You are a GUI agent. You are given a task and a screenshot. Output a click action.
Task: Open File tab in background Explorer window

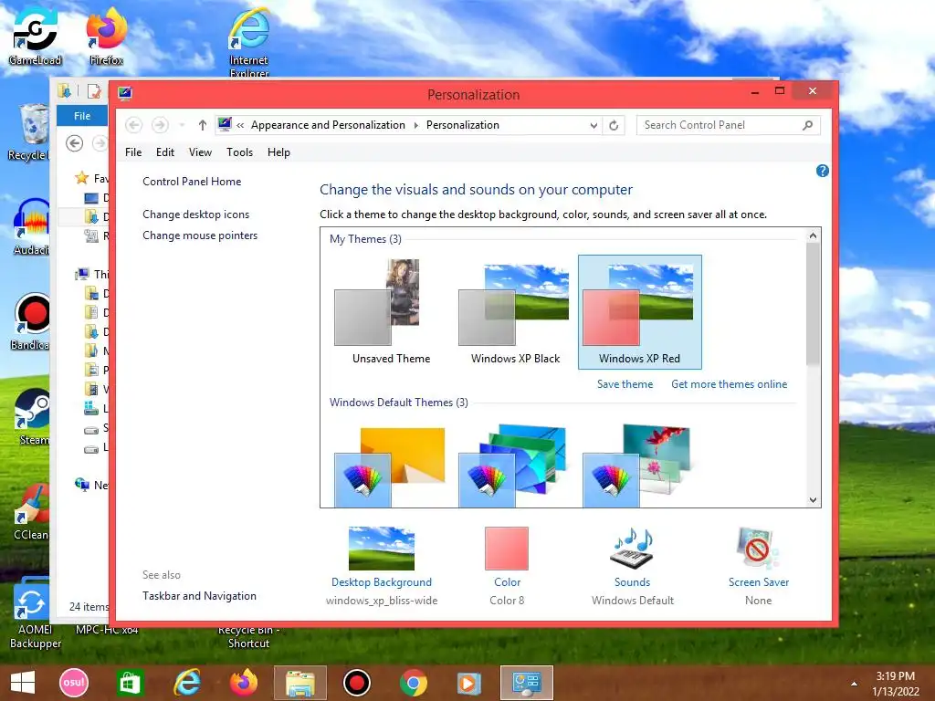(x=82, y=116)
